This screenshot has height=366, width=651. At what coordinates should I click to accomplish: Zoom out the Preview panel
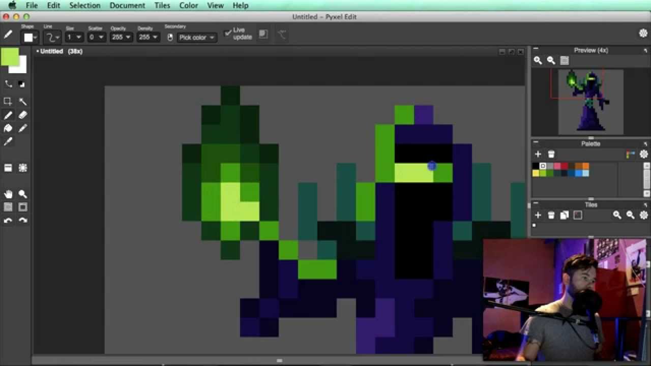pos(551,60)
